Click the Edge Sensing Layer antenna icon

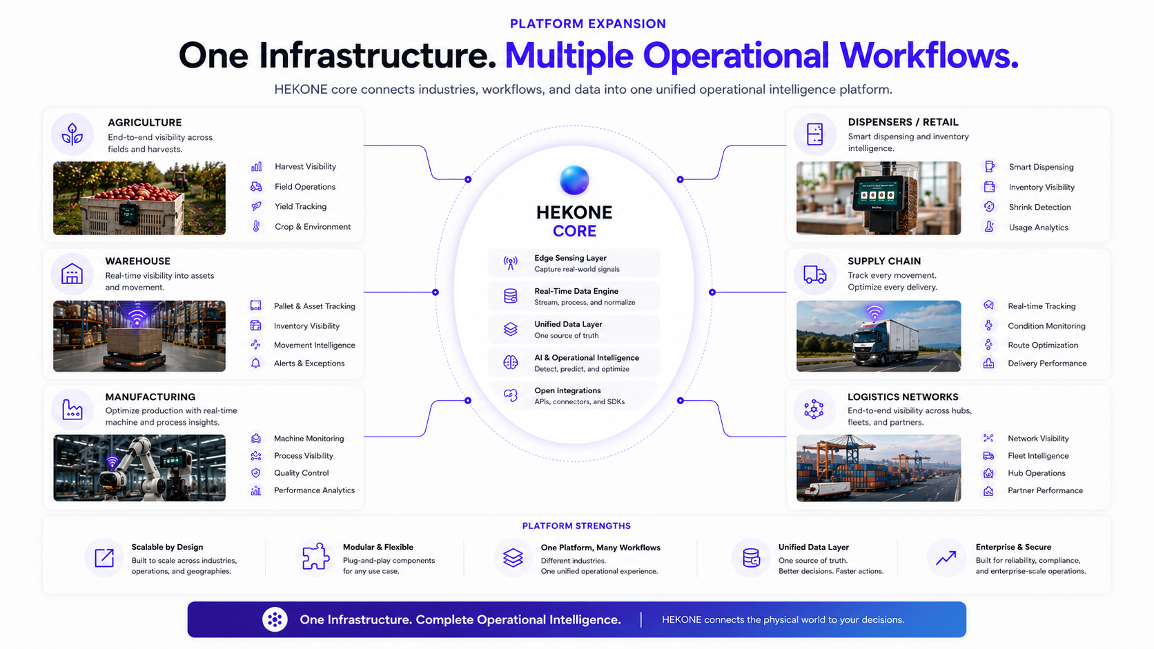click(x=511, y=263)
